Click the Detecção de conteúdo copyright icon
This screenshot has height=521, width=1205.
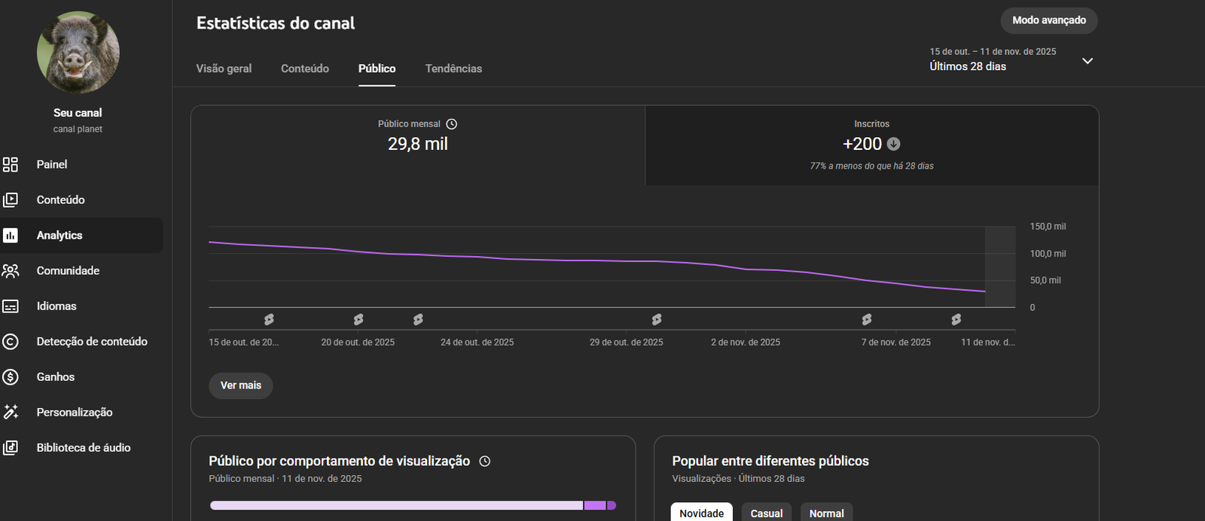pos(11,341)
